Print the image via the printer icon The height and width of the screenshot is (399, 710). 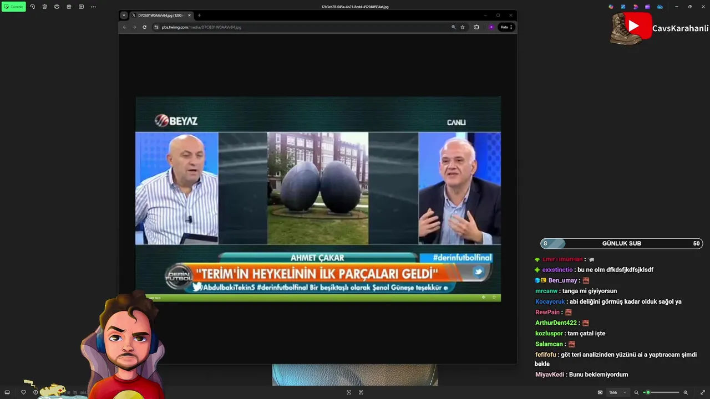tap(57, 7)
